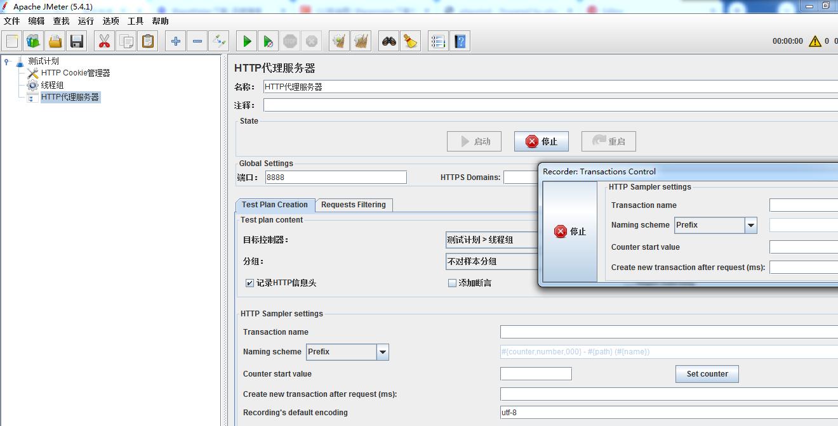Start test without pauses icon
The image size is (838, 426).
269,41
